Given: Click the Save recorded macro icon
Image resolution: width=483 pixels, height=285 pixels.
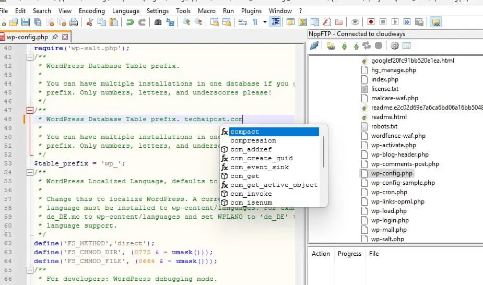Looking at the screenshot, I should pyautogui.click(x=419, y=22).
